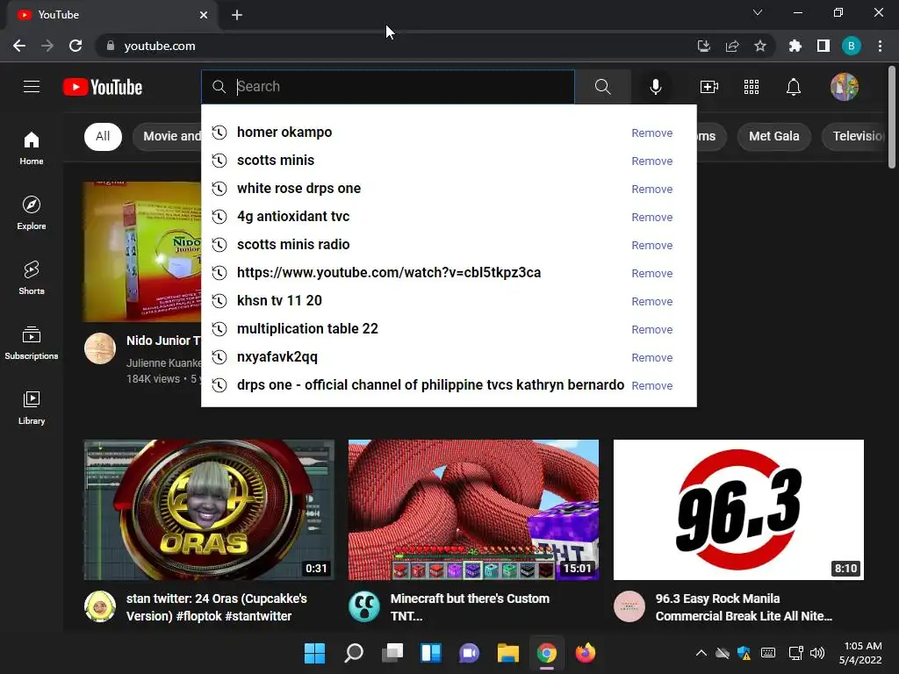Click the install app icon in address bar

tap(704, 46)
